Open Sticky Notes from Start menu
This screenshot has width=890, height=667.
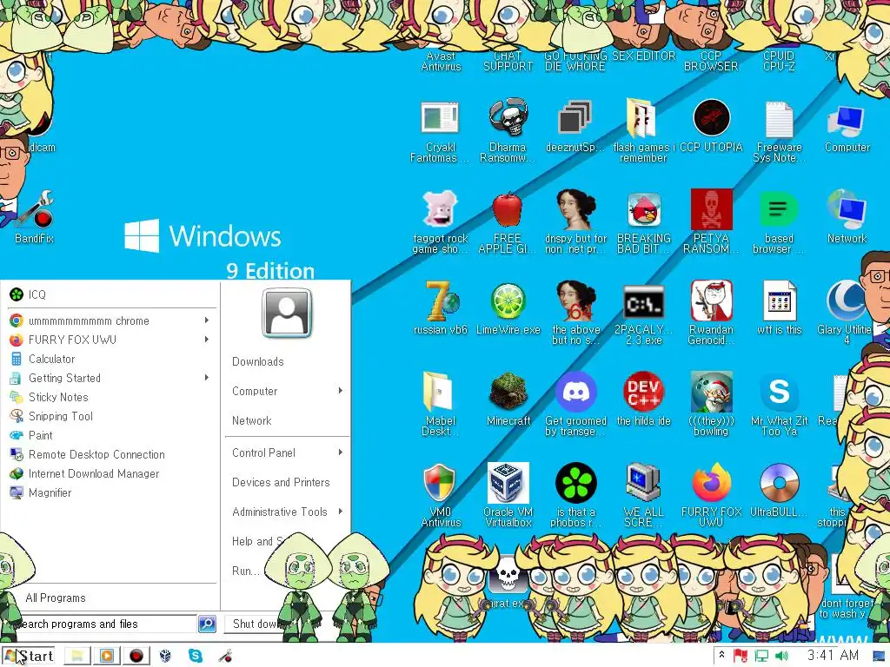point(110,397)
